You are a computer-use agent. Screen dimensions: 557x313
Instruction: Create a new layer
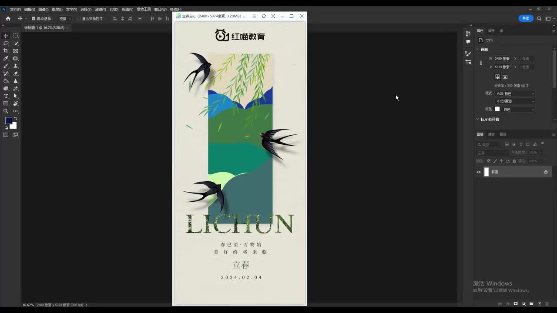click(539, 304)
